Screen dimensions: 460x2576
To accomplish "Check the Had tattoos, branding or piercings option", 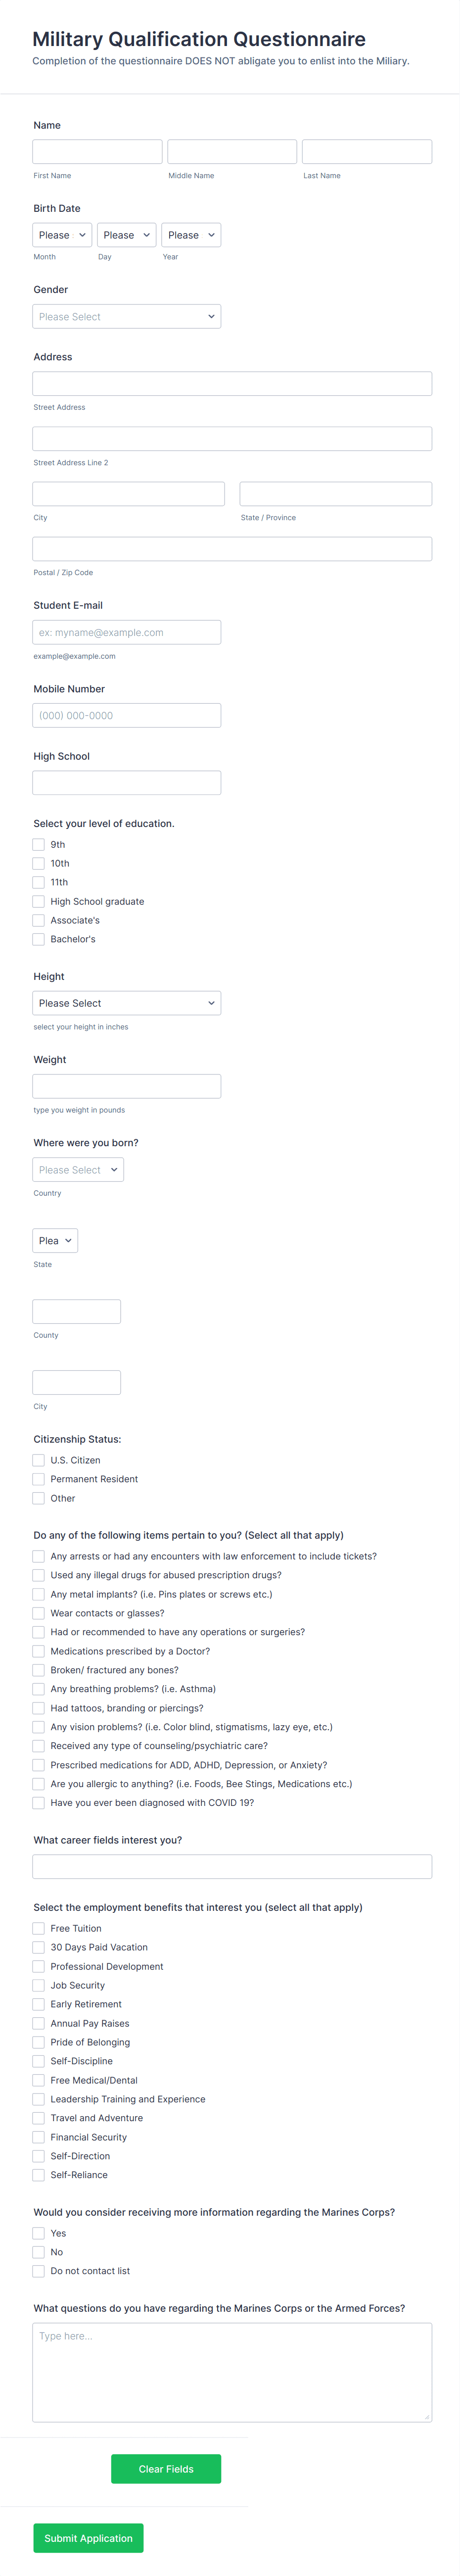I will click(x=38, y=1708).
